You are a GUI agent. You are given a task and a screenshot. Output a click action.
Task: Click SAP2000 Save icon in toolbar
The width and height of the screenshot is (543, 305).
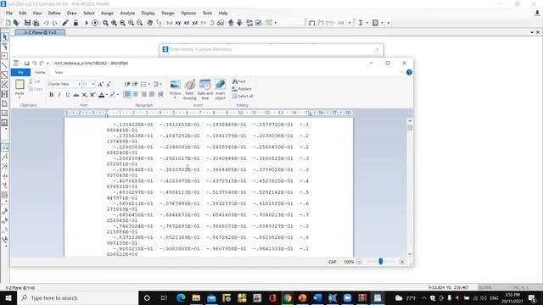click(x=27, y=23)
